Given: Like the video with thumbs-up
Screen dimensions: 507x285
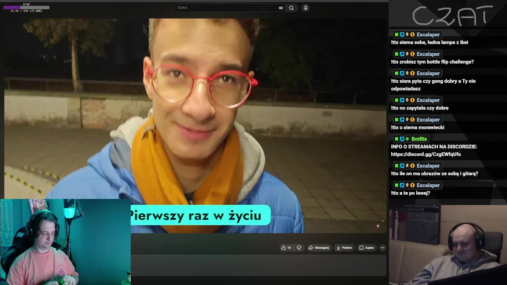Looking at the screenshot, I should tap(286, 248).
